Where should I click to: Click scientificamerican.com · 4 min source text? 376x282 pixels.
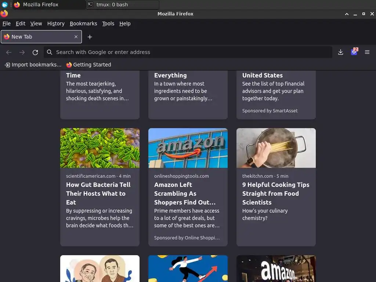[x=98, y=176]
